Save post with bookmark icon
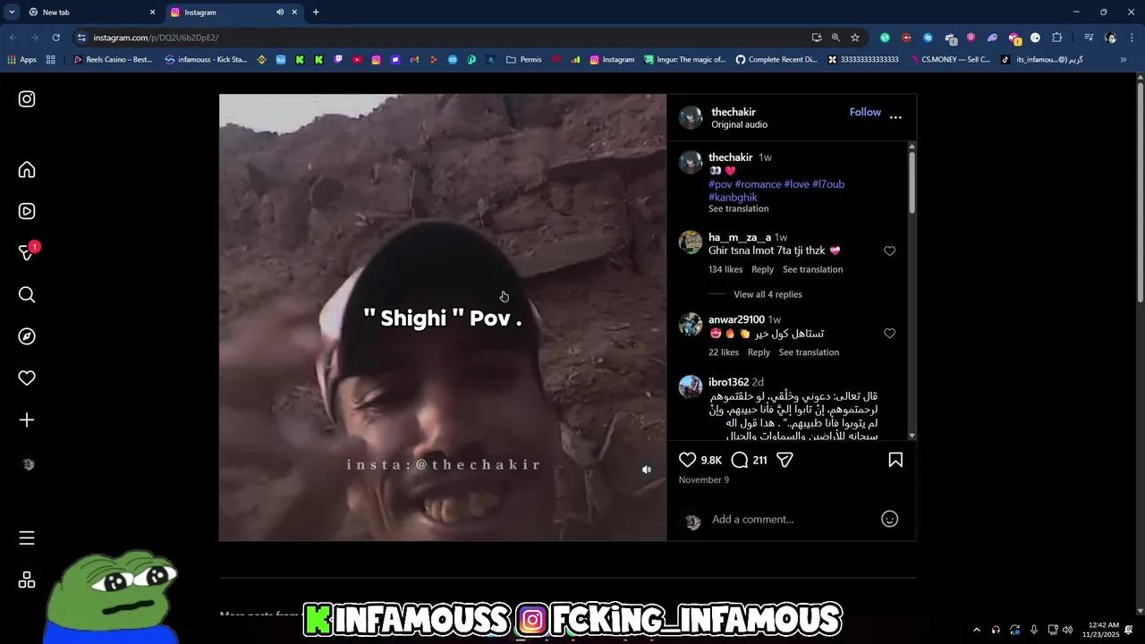 (x=895, y=460)
